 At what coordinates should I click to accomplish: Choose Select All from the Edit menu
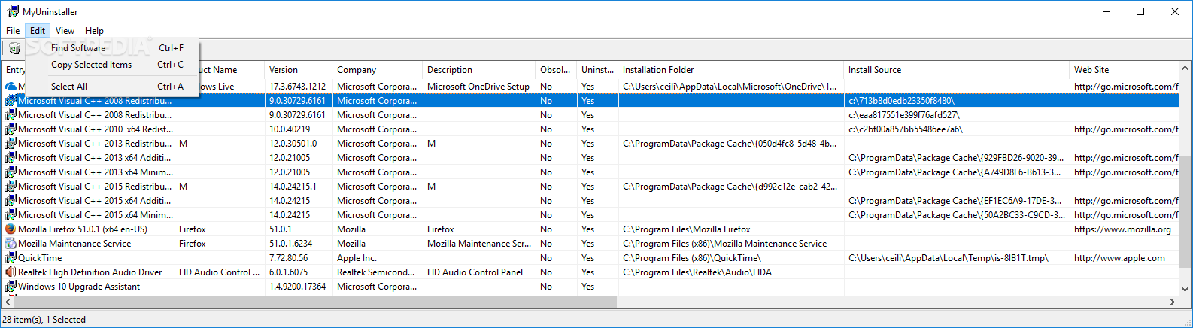point(112,87)
